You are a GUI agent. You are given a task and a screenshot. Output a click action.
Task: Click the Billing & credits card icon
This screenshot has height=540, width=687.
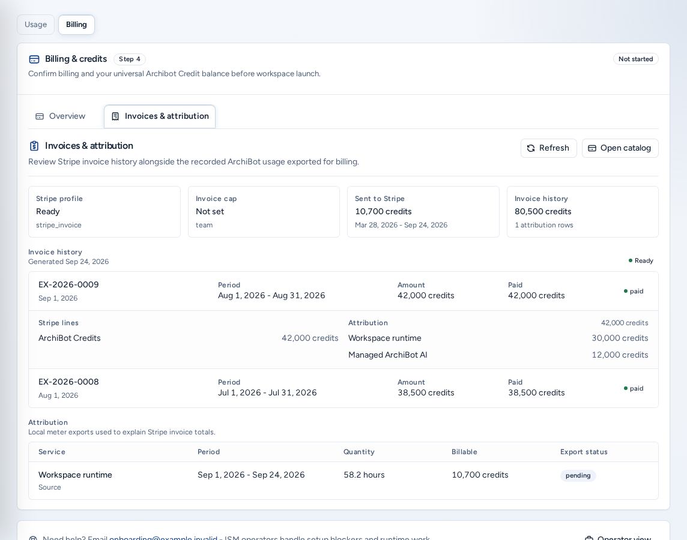coord(34,59)
